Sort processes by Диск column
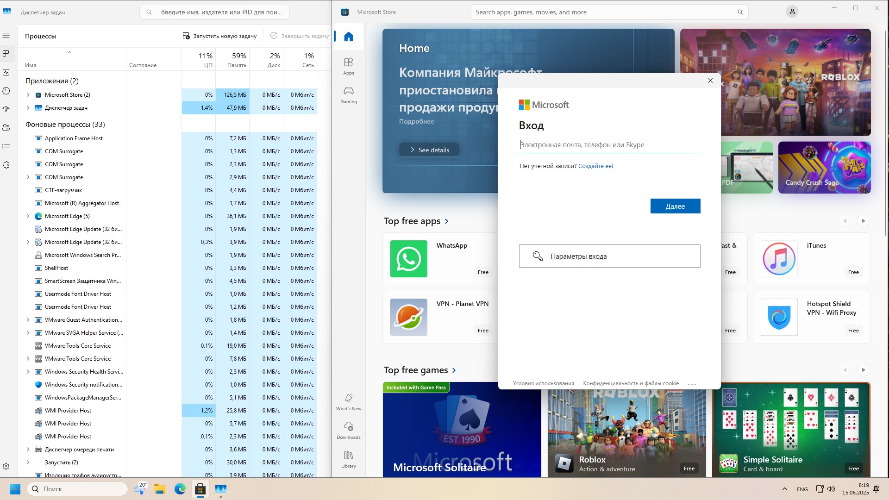Viewport: 889px width, 500px height. click(x=266, y=60)
